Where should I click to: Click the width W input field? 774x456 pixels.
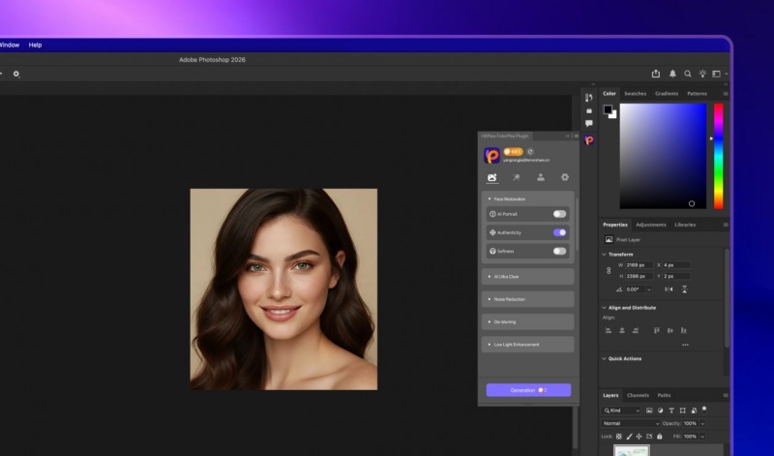[639, 264]
